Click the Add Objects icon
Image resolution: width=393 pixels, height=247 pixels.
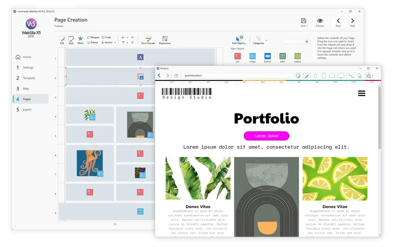(x=239, y=39)
